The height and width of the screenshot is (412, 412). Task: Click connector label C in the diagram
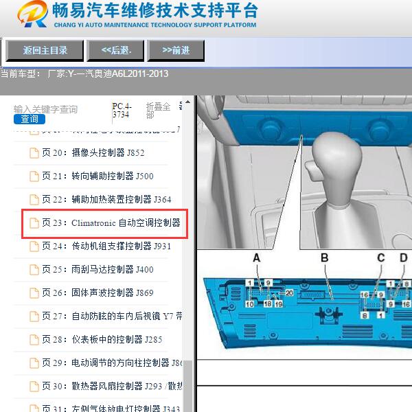click(381, 257)
